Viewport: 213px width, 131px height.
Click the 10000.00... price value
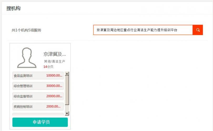(54, 75)
